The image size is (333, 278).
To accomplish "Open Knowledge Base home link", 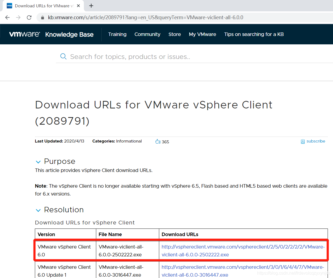I will pos(69,35).
